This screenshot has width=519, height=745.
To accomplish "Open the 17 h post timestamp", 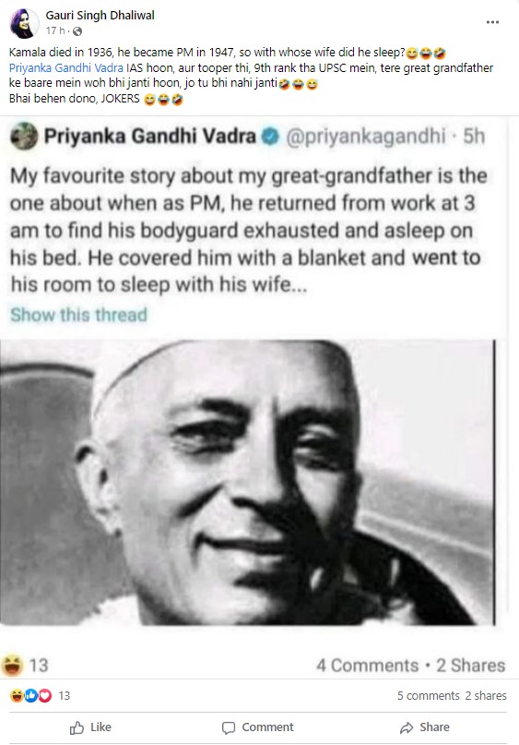I will pos(55,30).
